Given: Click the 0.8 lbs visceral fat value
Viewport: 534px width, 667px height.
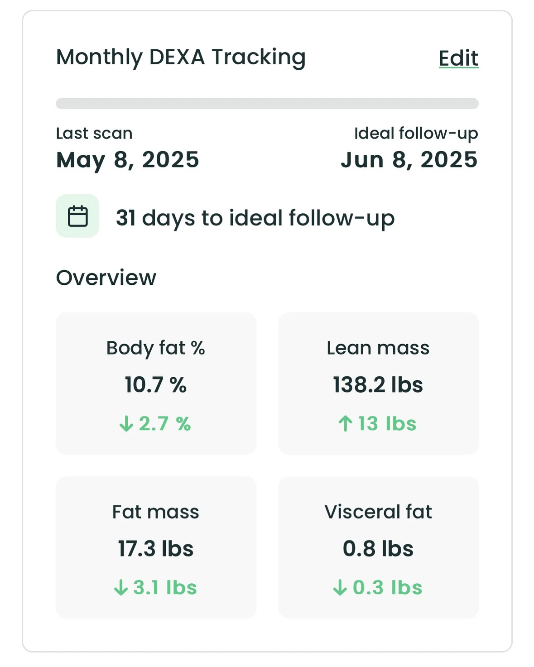Looking at the screenshot, I should coord(378,549).
